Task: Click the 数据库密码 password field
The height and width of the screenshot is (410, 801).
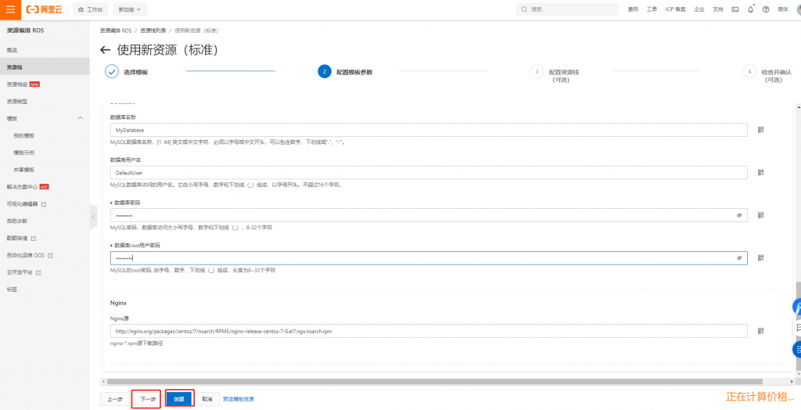Action: coord(429,215)
